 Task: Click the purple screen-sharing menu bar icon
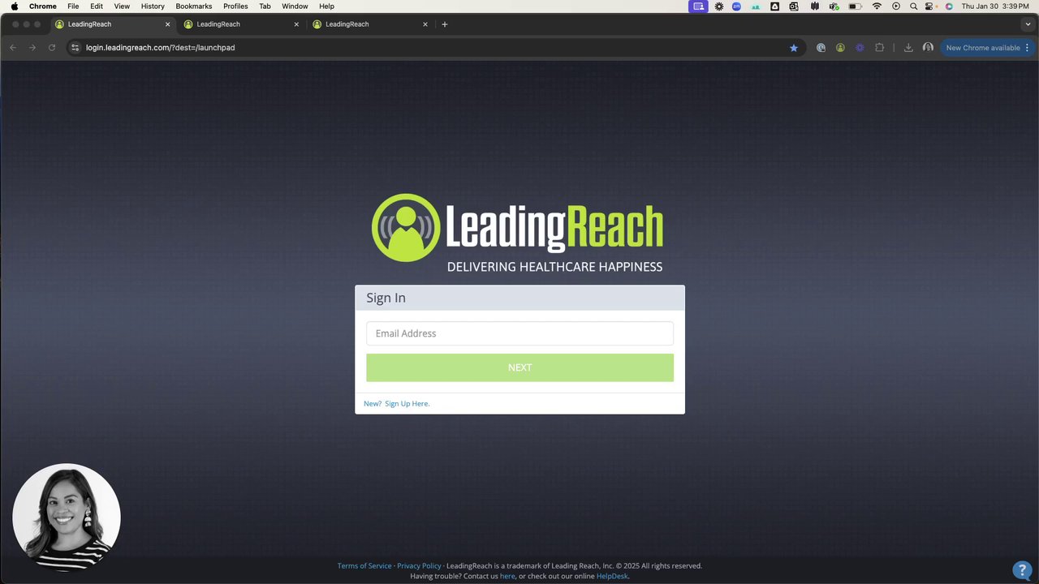(698, 6)
